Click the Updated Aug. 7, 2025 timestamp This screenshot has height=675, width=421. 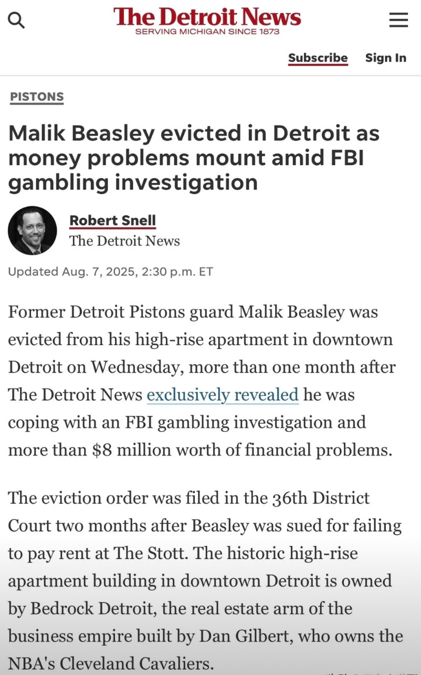click(110, 272)
